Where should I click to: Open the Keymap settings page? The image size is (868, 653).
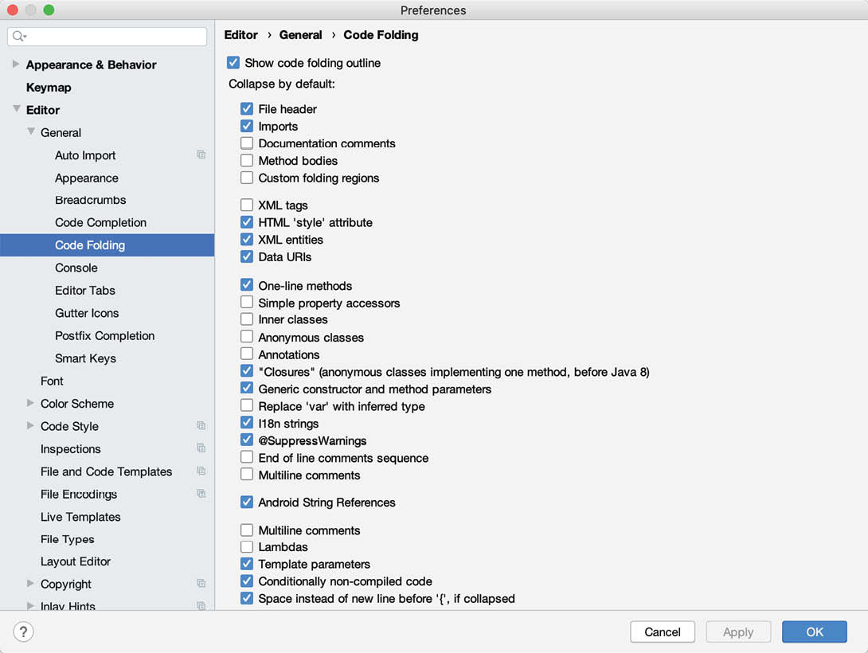pyautogui.click(x=49, y=88)
